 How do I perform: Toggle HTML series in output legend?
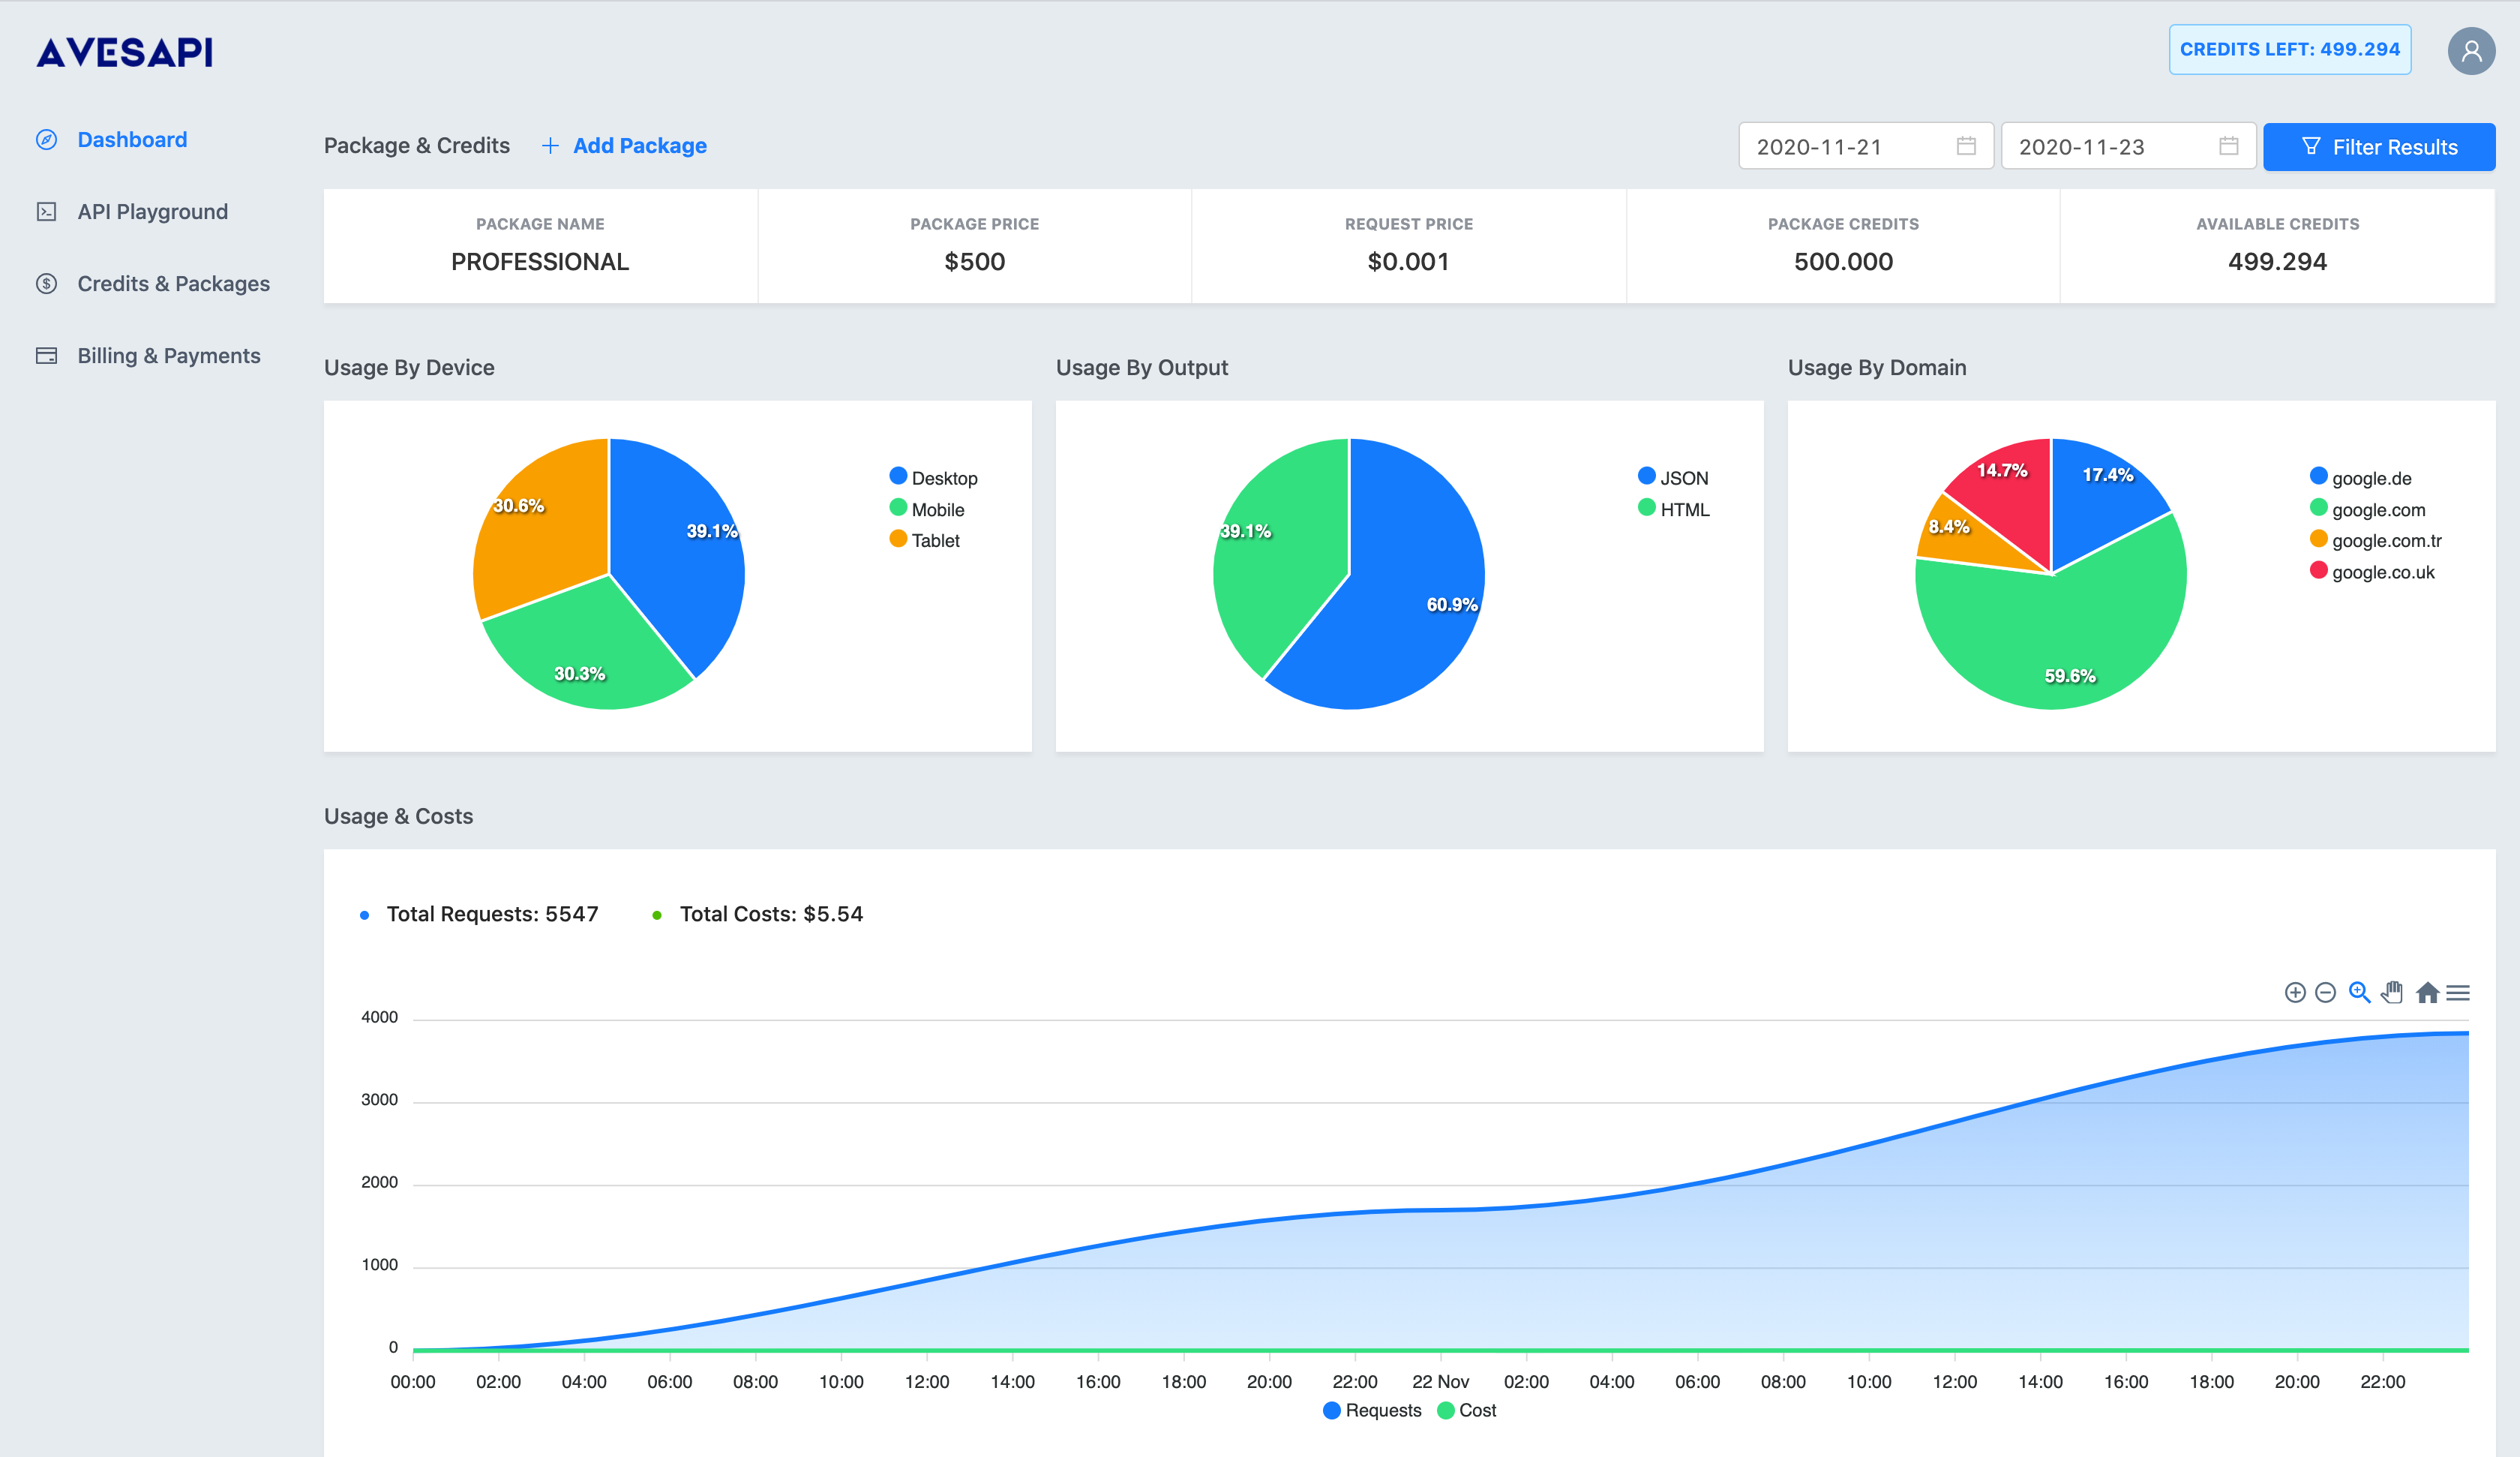click(1673, 509)
